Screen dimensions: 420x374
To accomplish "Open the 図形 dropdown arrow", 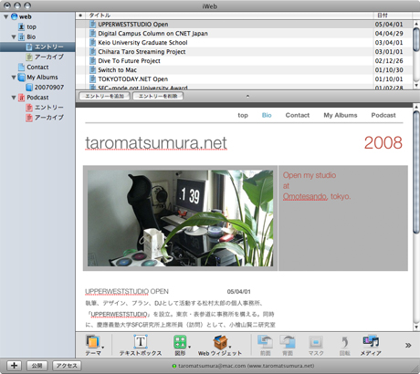I will click(x=190, y=348).
